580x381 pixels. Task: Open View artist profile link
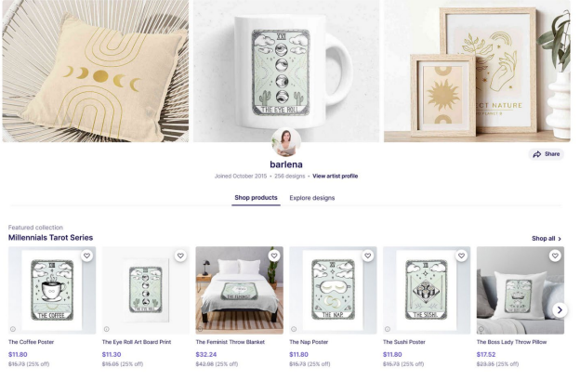[x=336, y=176]
